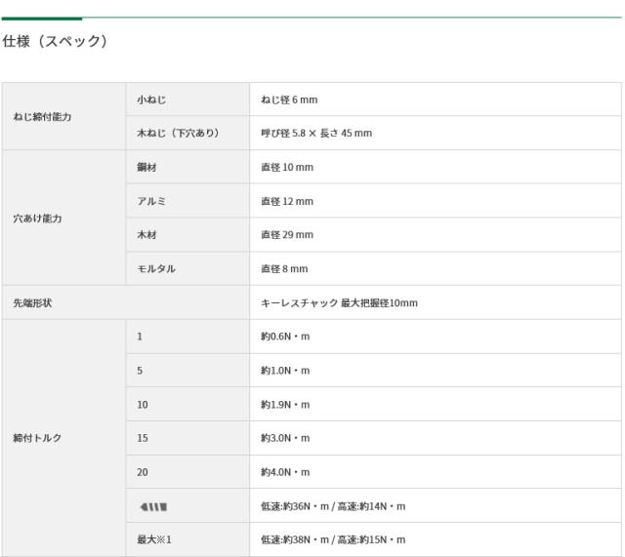The image size is (625, 557).
Task: Select torque setting cell 20
Action: [187, 472]
